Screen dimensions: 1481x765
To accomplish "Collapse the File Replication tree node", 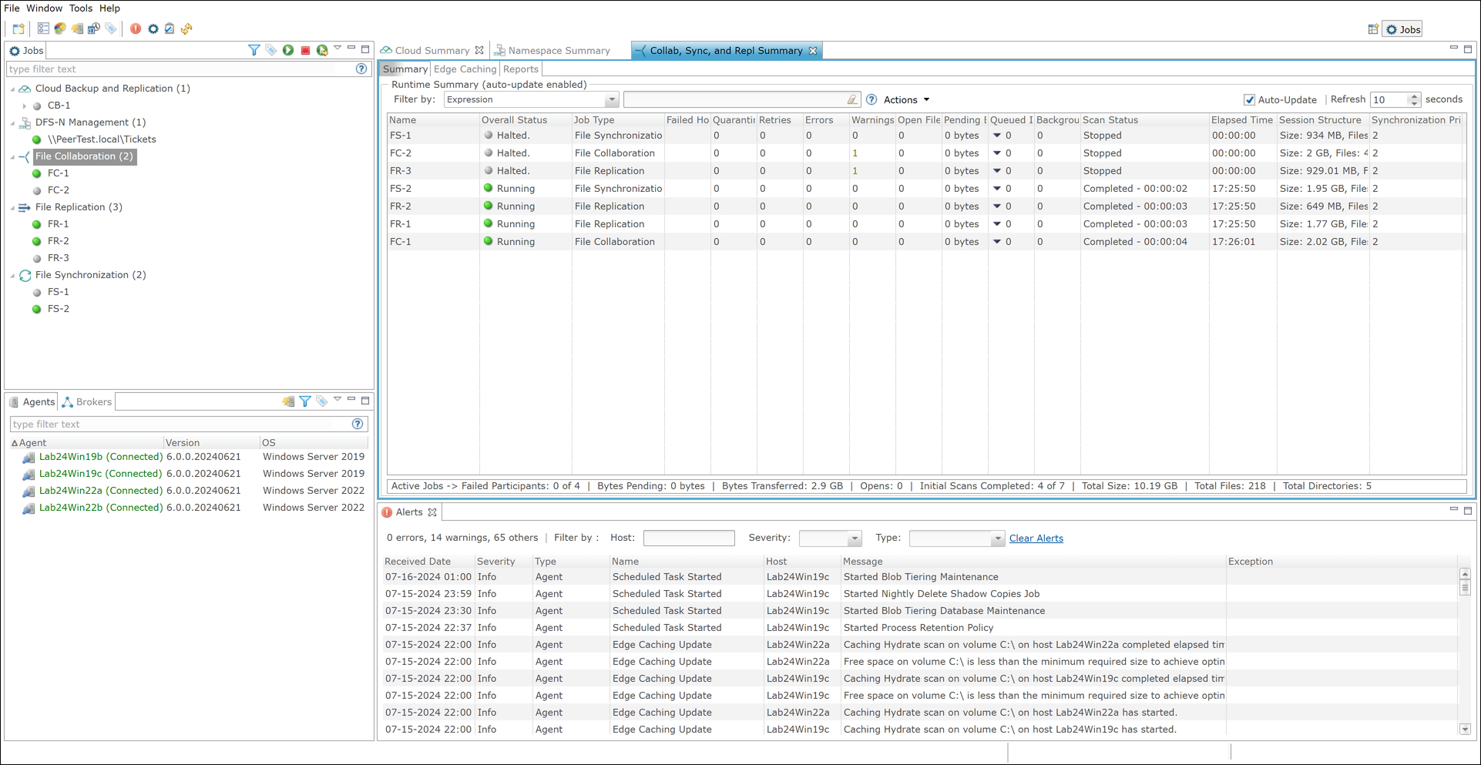I will [12, 207].
